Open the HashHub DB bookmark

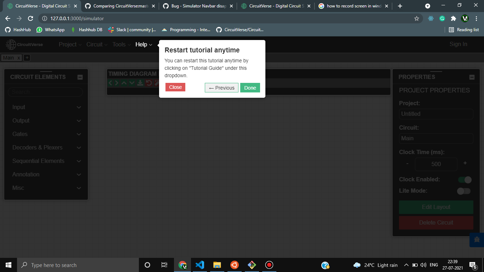click(x=86, y=30)
